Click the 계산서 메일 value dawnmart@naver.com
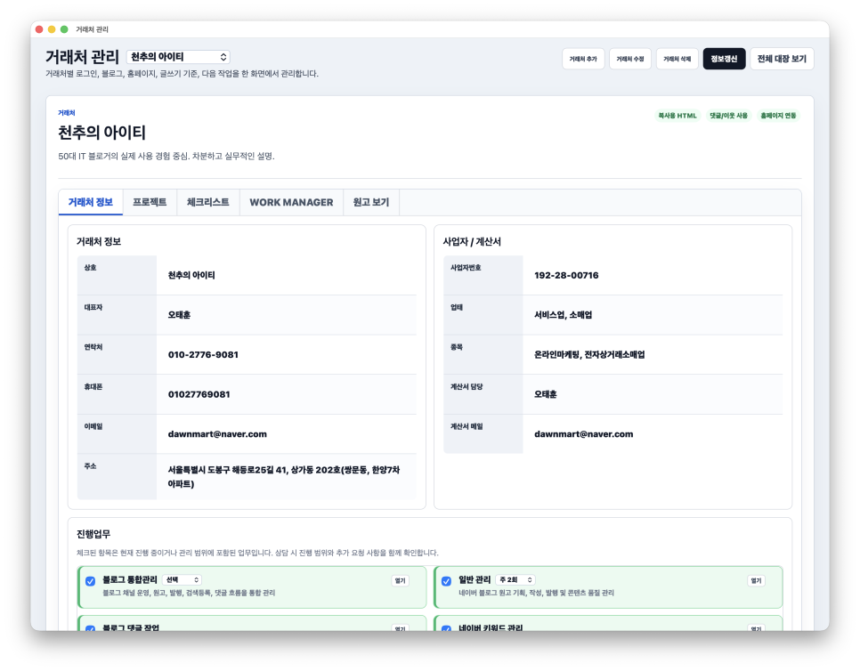Screen dimensions: 860x671 point(584,434)
